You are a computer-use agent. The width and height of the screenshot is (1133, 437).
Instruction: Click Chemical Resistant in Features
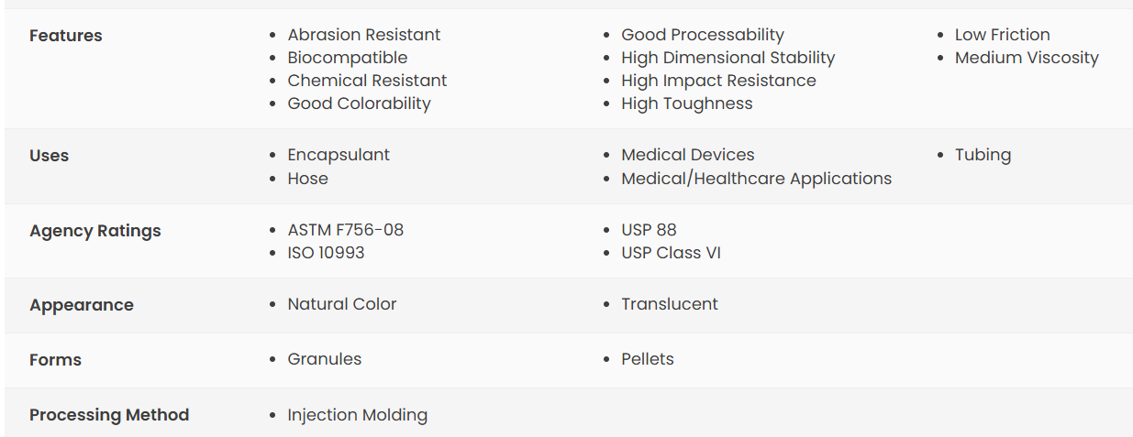(367, 81)
